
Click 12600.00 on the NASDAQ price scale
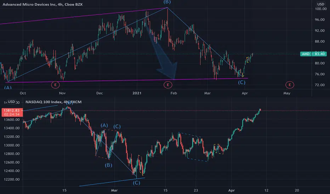pos(12,162)
